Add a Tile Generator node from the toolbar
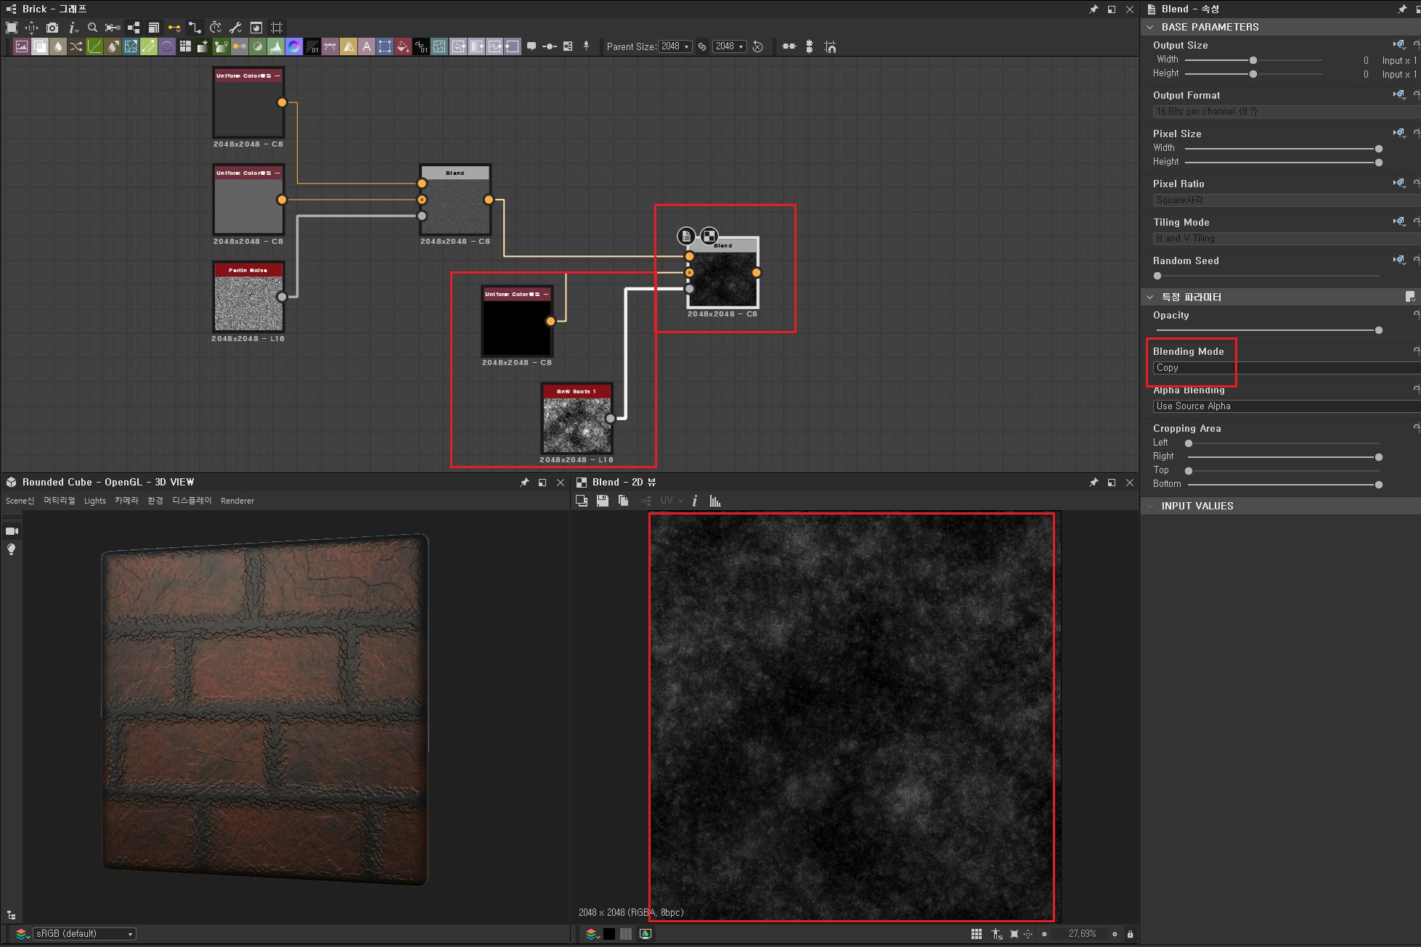 click(x=185, y=46)
